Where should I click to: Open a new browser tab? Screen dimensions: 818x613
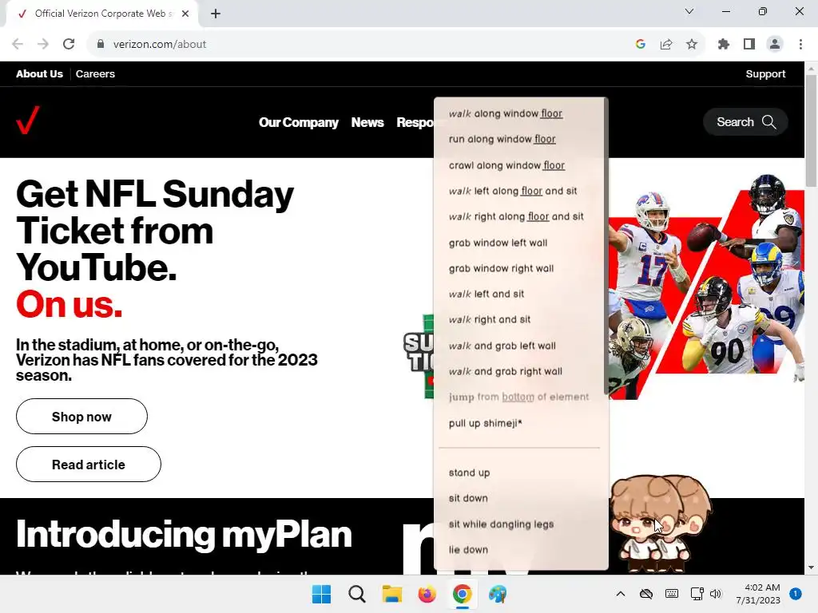tap(216, 14)
